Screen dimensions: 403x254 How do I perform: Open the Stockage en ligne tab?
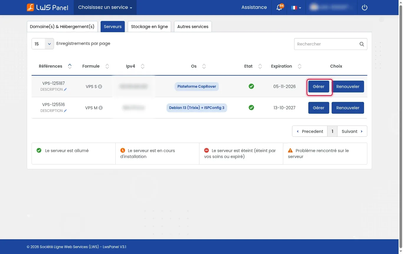point(149,27)
